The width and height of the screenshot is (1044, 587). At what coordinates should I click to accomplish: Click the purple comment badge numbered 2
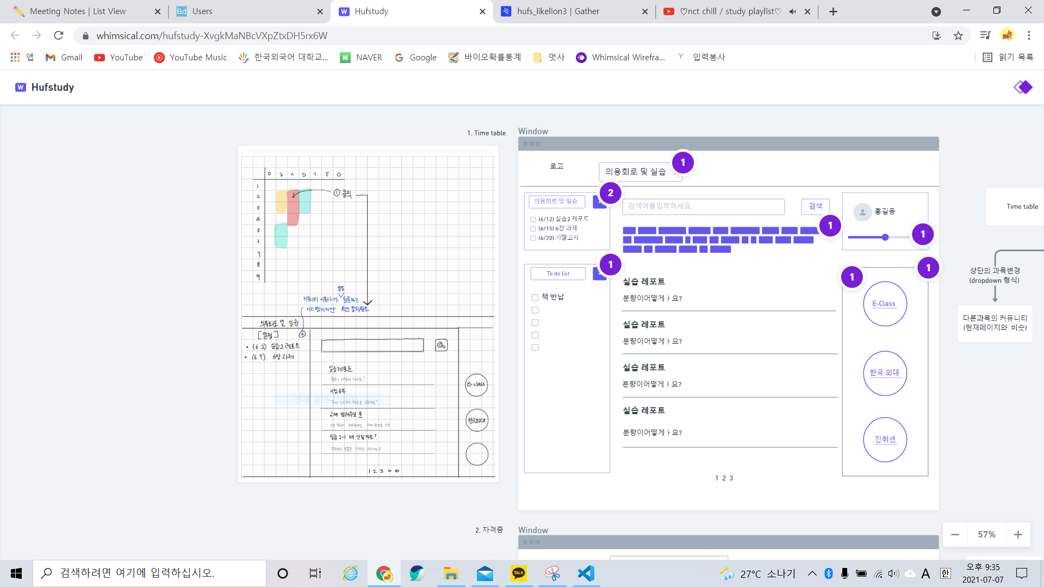click(x=610, y=193)
